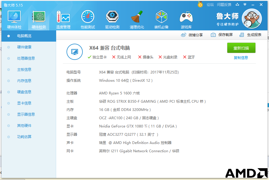269x180 pixels.
Task: Click the OCZ -ARC100 disk value
Action: 129,118
